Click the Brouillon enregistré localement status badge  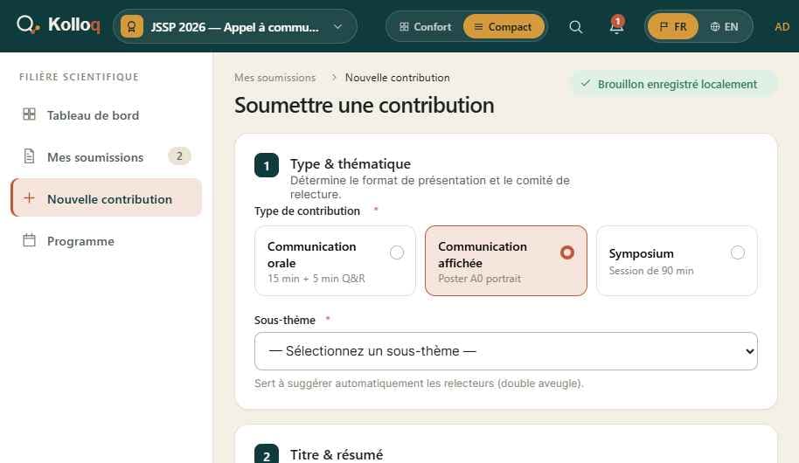pyautogui.click(x=674, y=84)
